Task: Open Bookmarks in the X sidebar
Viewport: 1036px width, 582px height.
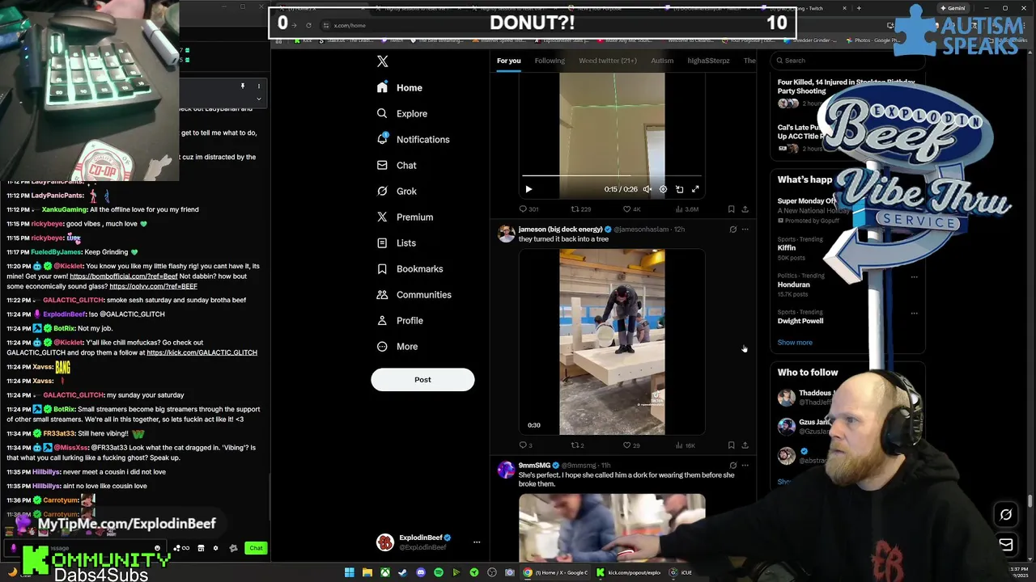Action: point(410,268)
